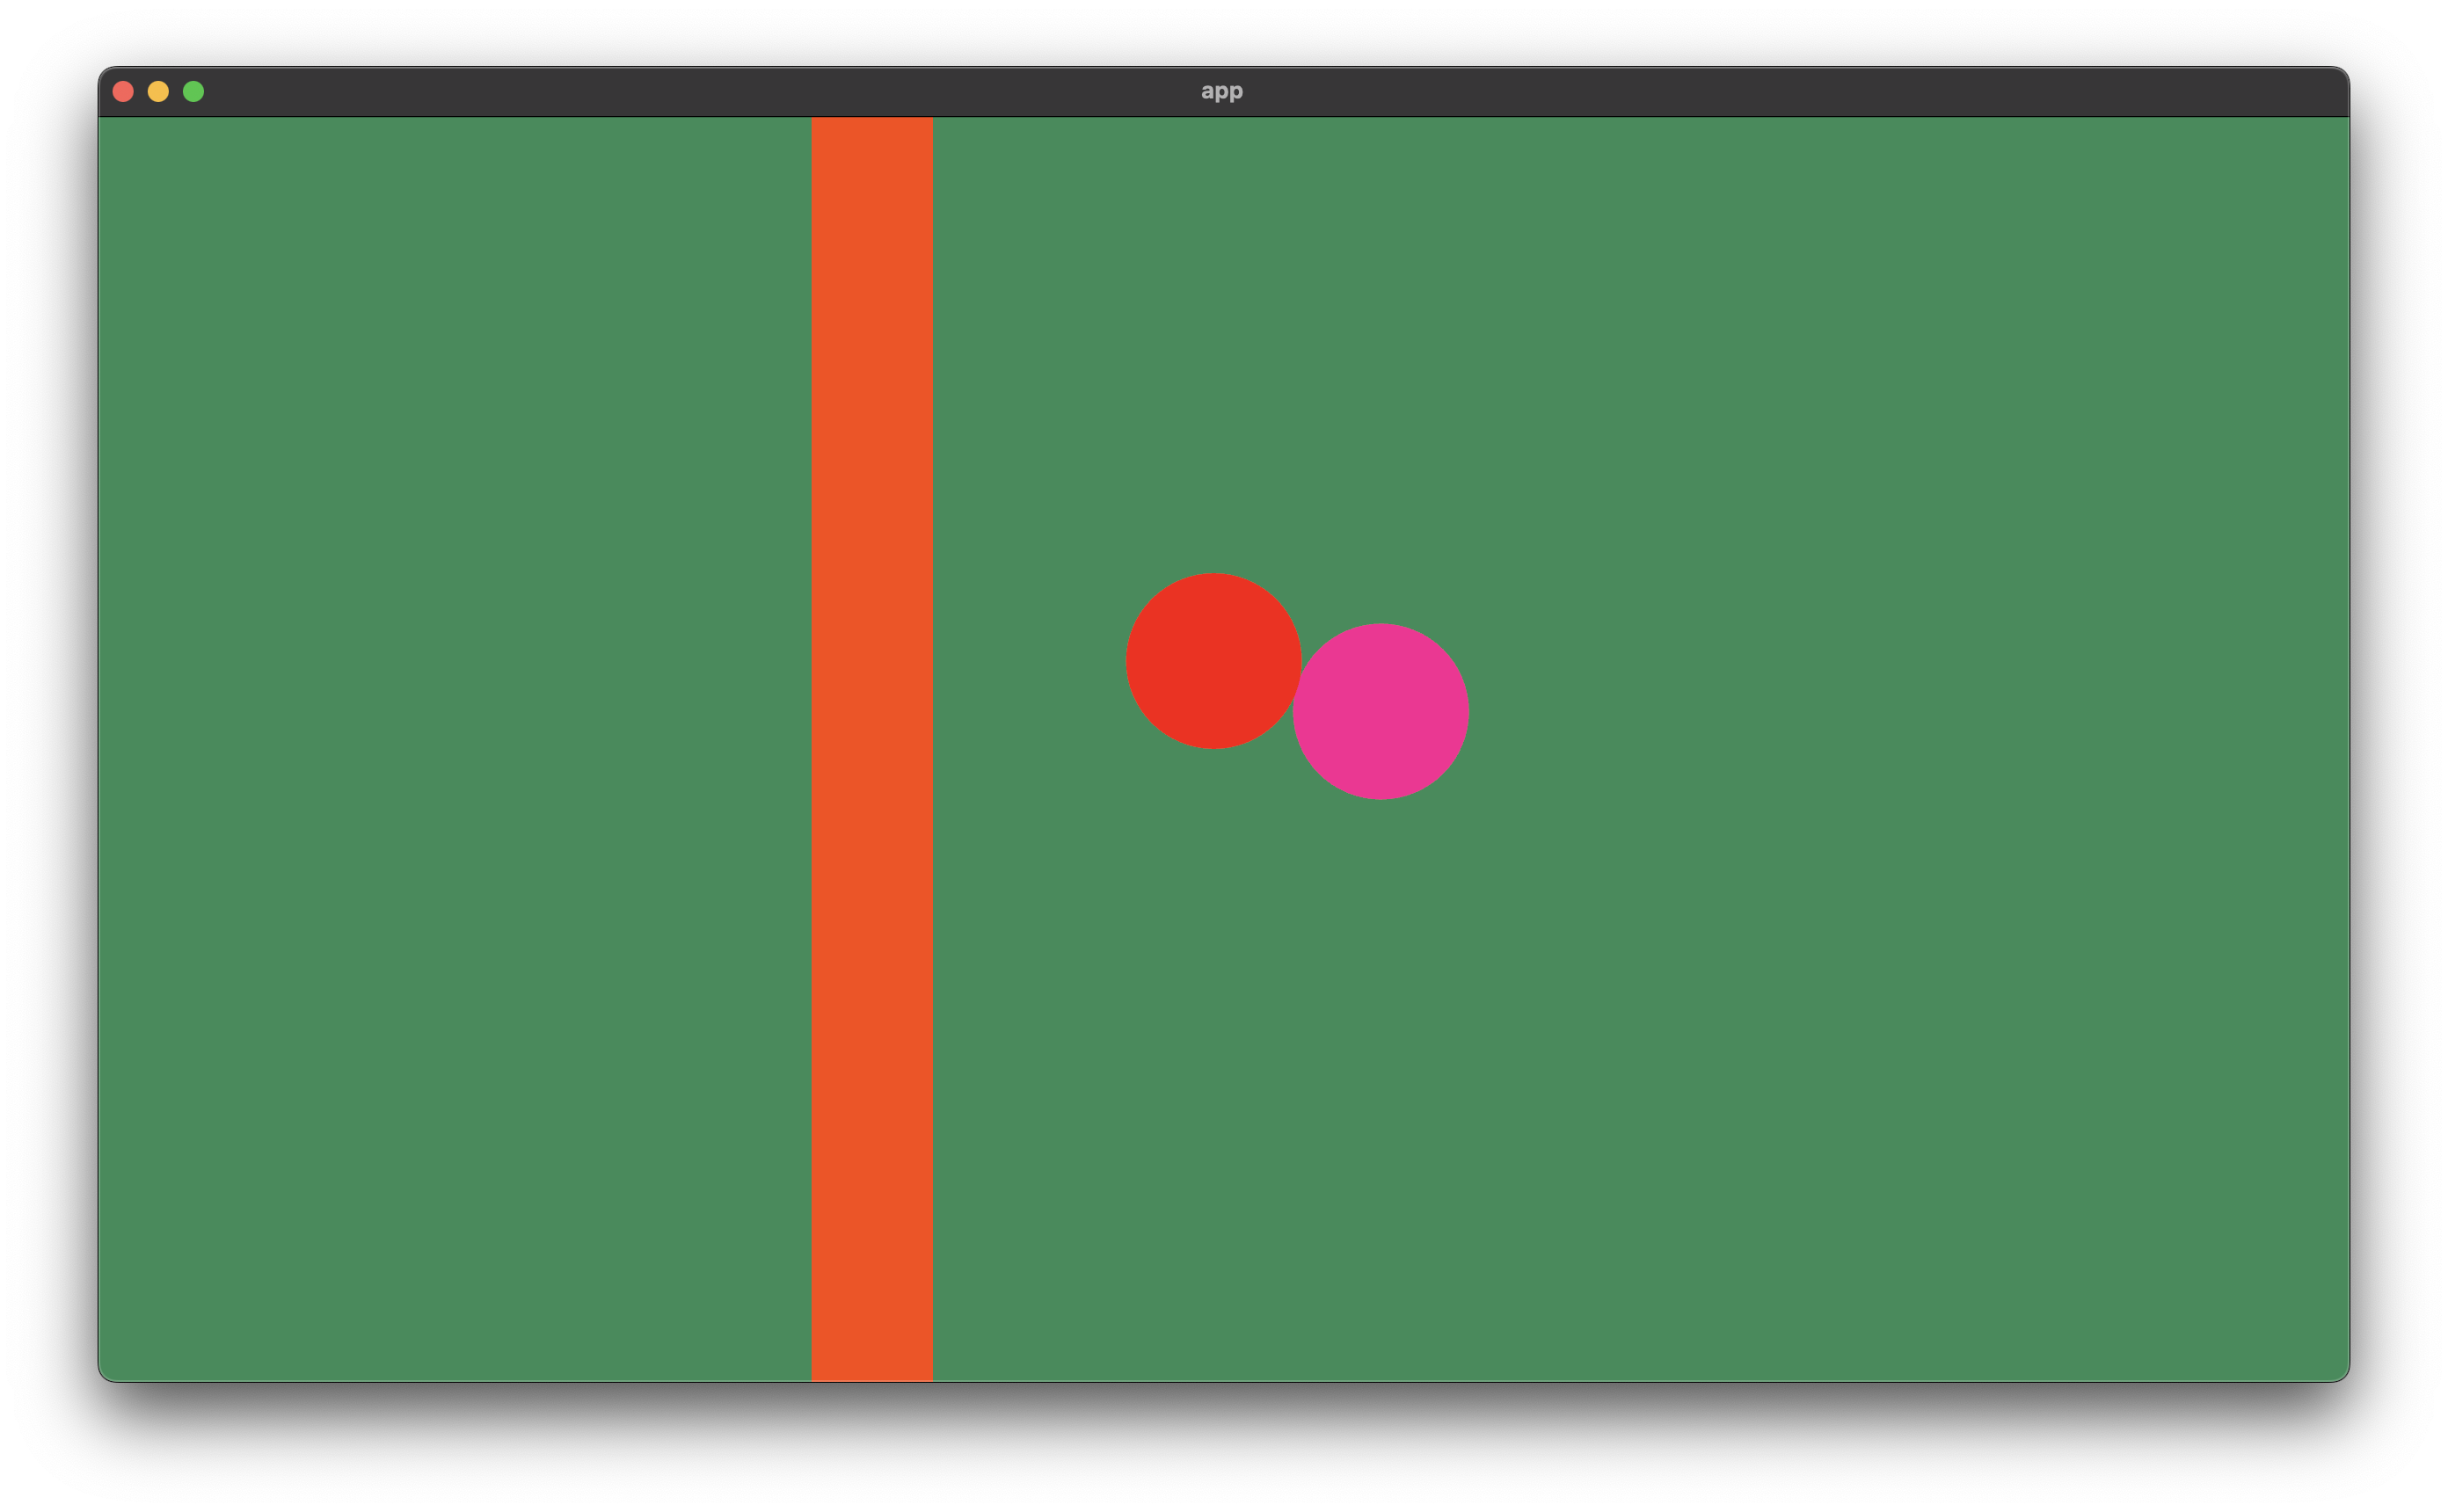The height and width of the screenshot is (1512, 2448).
Task: Click the "app" window title text
Action: (1221, 91)
